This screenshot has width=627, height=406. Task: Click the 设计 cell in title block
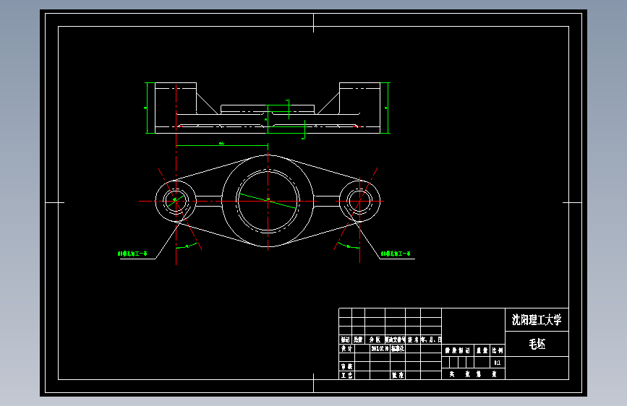(x=346, y=348)
